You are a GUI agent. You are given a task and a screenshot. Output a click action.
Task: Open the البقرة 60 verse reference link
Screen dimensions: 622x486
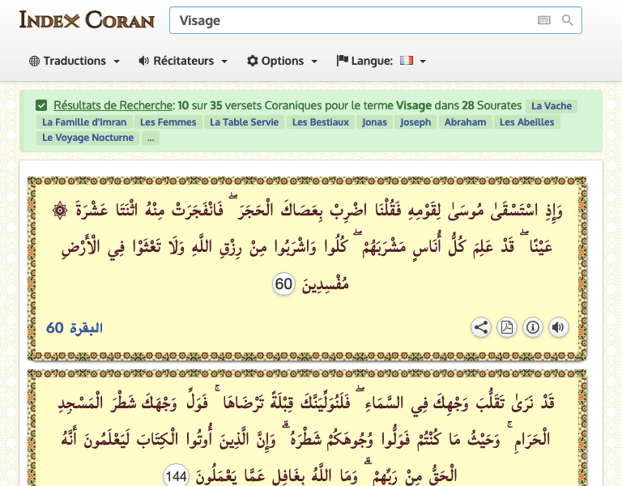pos(75,328)
